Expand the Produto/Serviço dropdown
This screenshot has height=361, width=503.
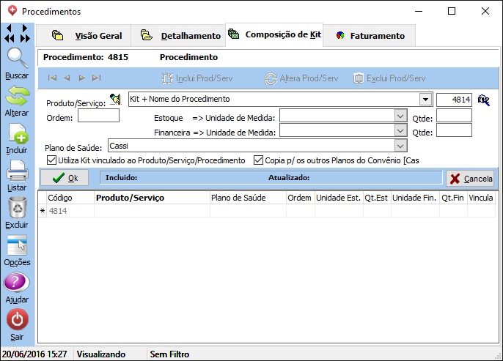pyautogui.click(x=425, y=100)
